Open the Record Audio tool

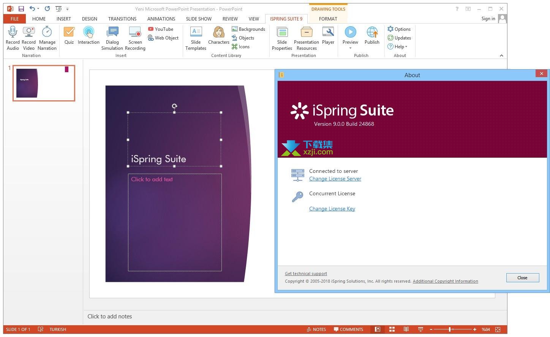tap(13, 38)
